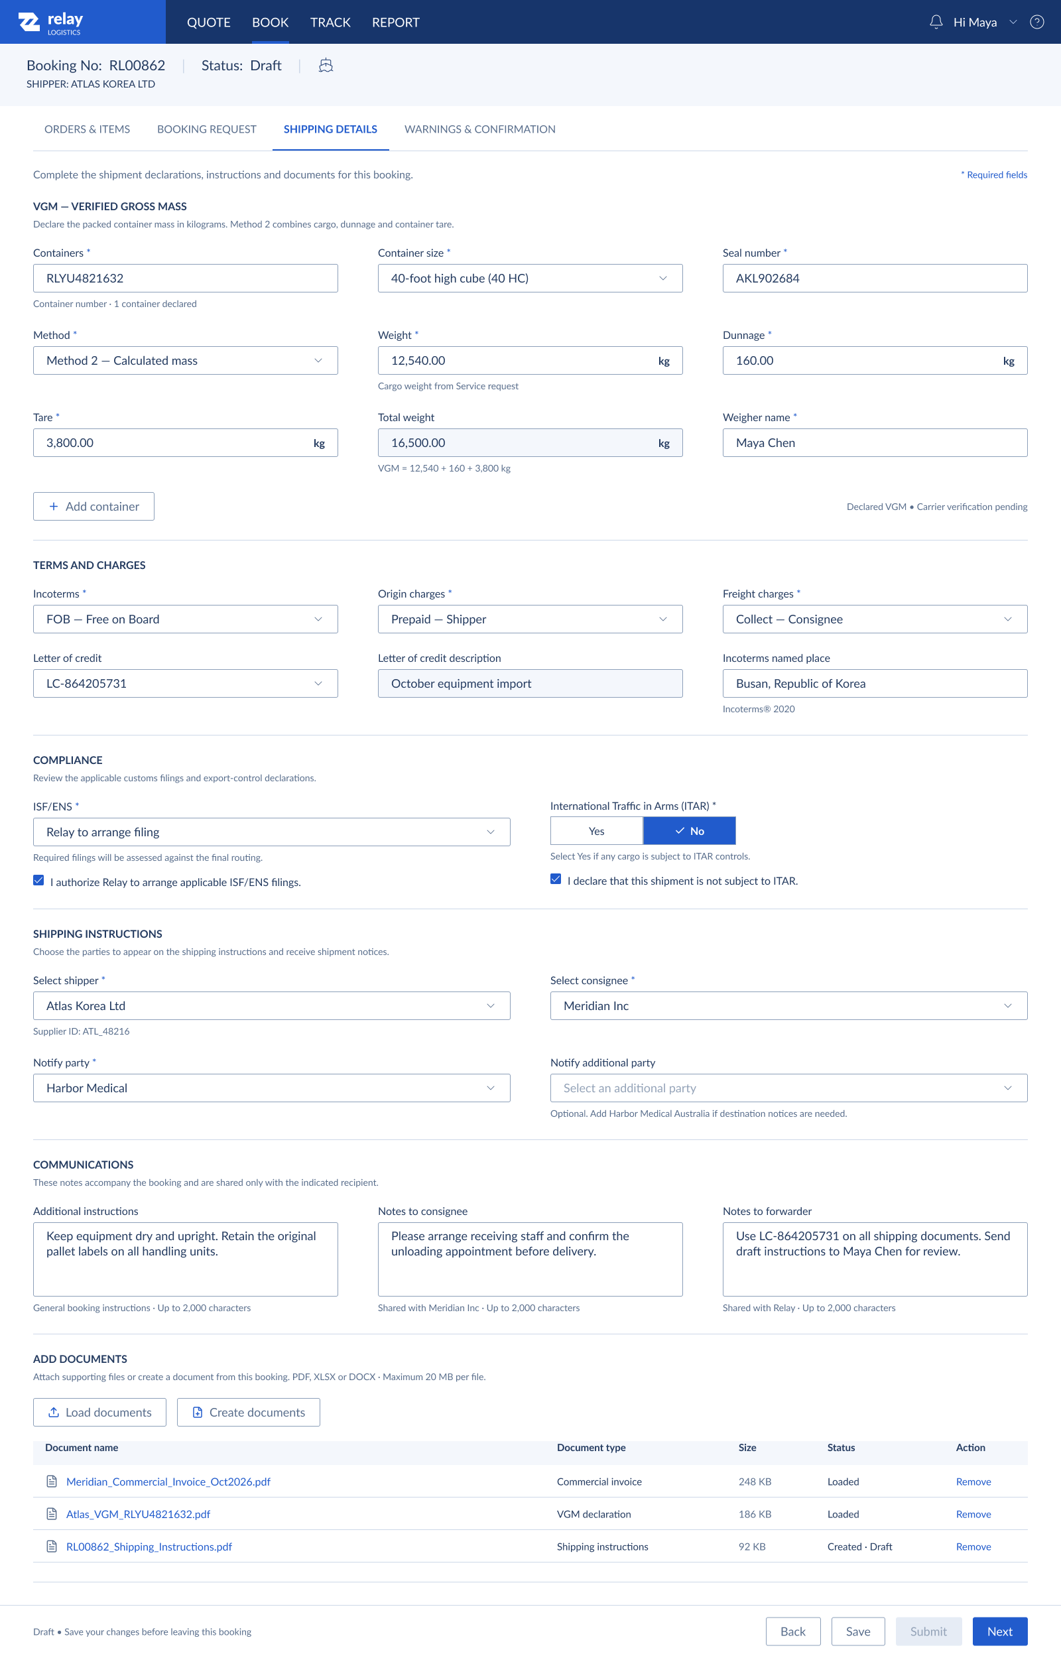Image resolution: width=1061 pixels, height=1658 pixels.
Task: Toggle the not subject to ITAR declaration checkbox
Action: click(x=555, y=878)
